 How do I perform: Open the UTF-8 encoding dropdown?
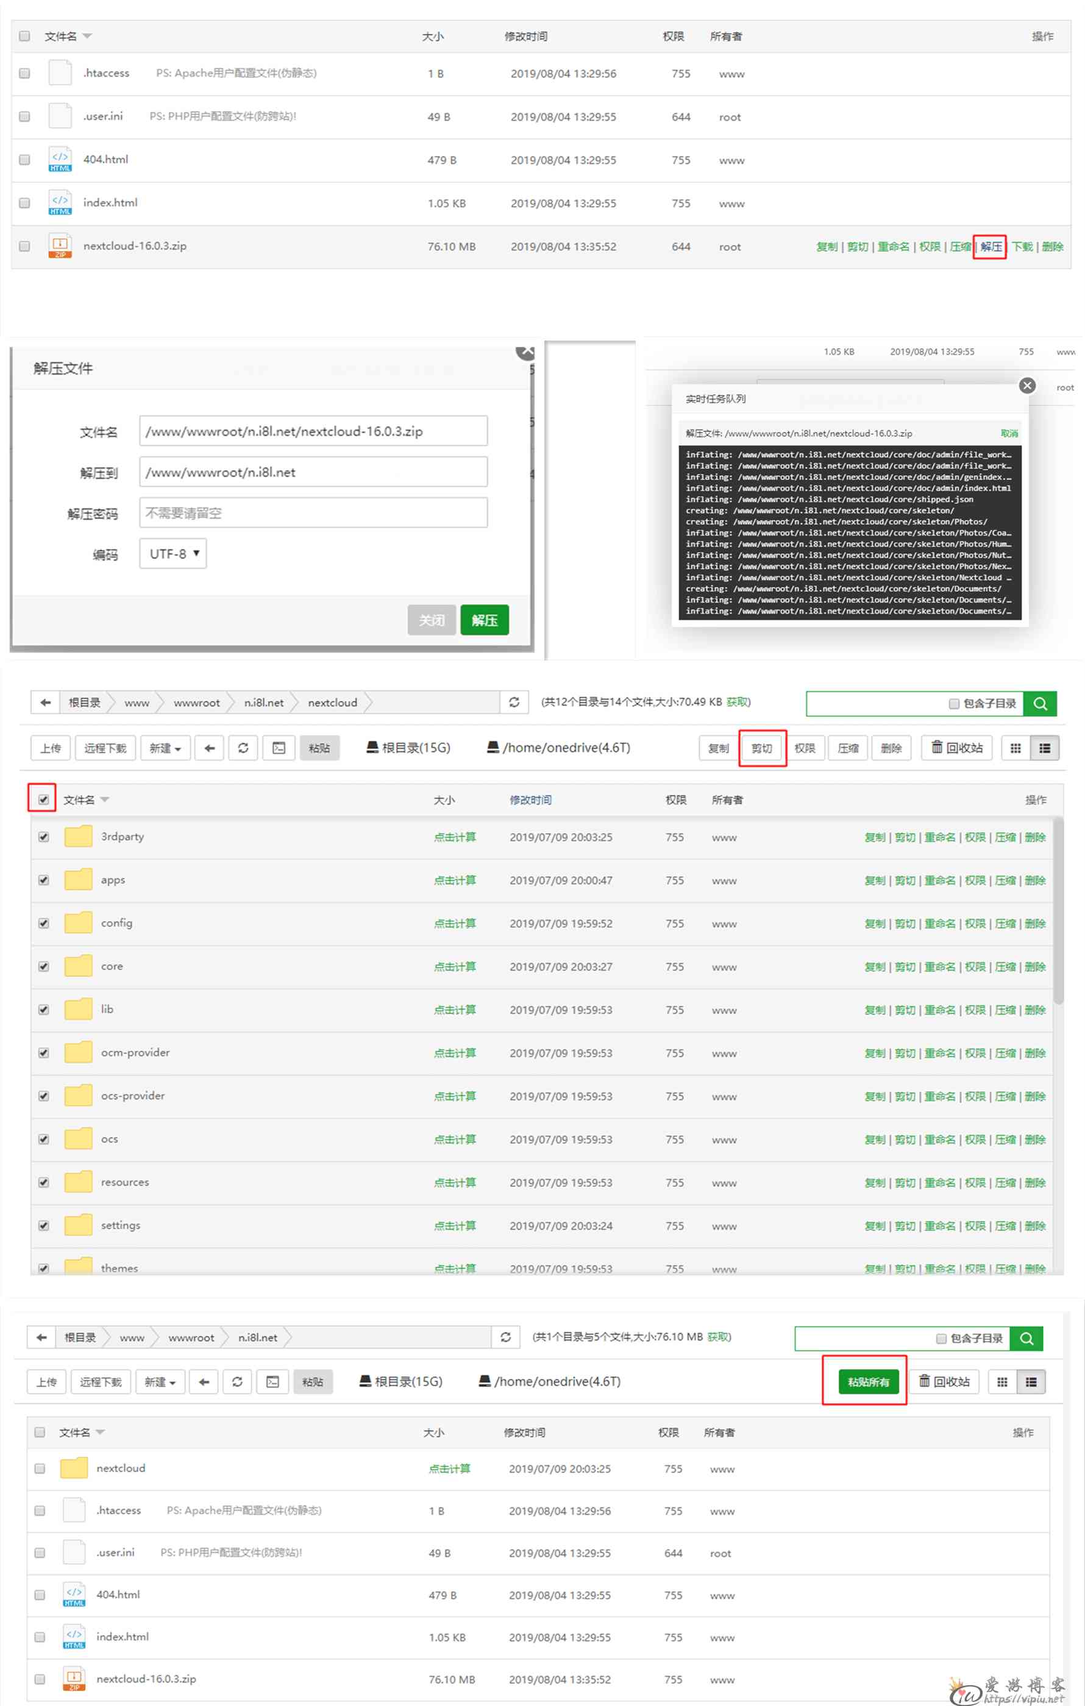[173, 553]
